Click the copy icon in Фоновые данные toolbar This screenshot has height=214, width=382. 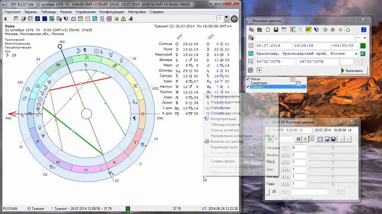[x=251, y=30]
